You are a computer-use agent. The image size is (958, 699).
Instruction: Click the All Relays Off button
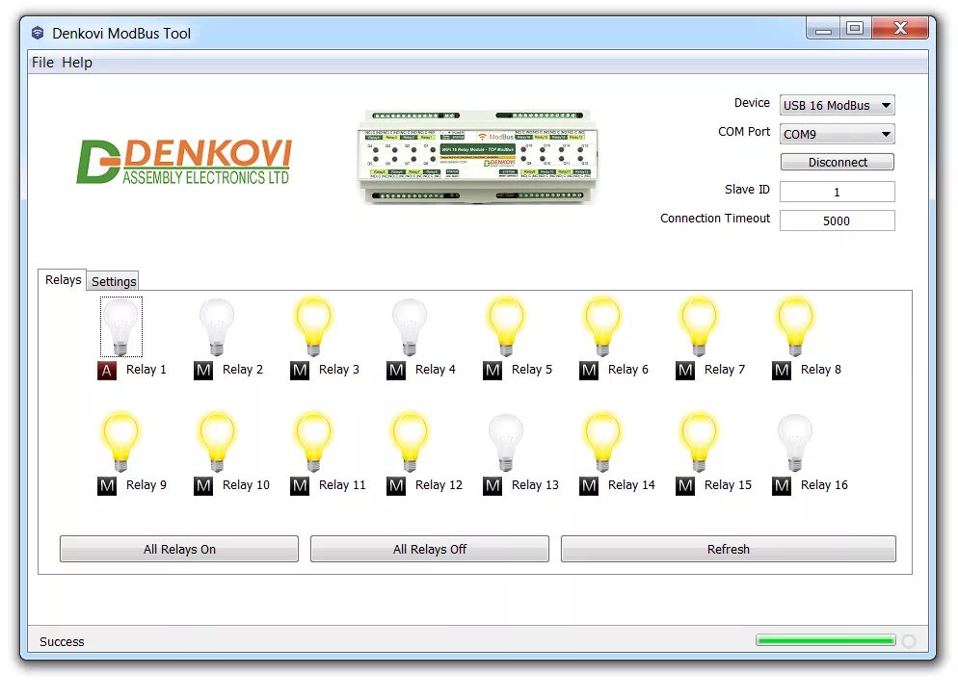[x=430, y=549]
